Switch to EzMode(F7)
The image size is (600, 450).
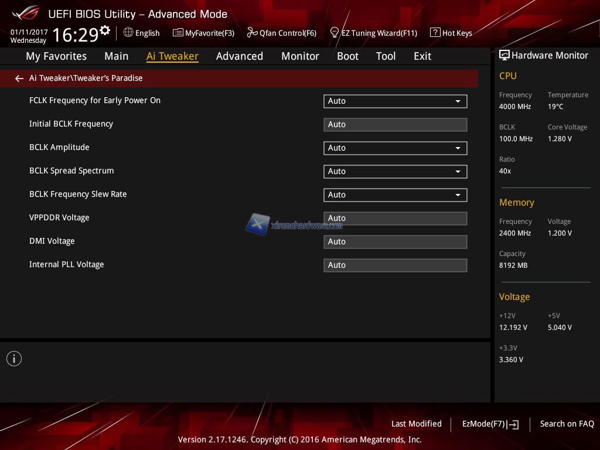(x=490, y=424)
